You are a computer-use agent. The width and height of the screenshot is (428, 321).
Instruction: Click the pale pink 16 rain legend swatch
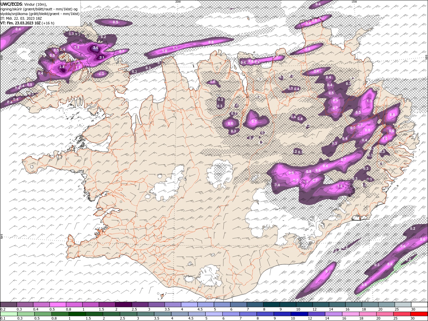tap(350, 314)
